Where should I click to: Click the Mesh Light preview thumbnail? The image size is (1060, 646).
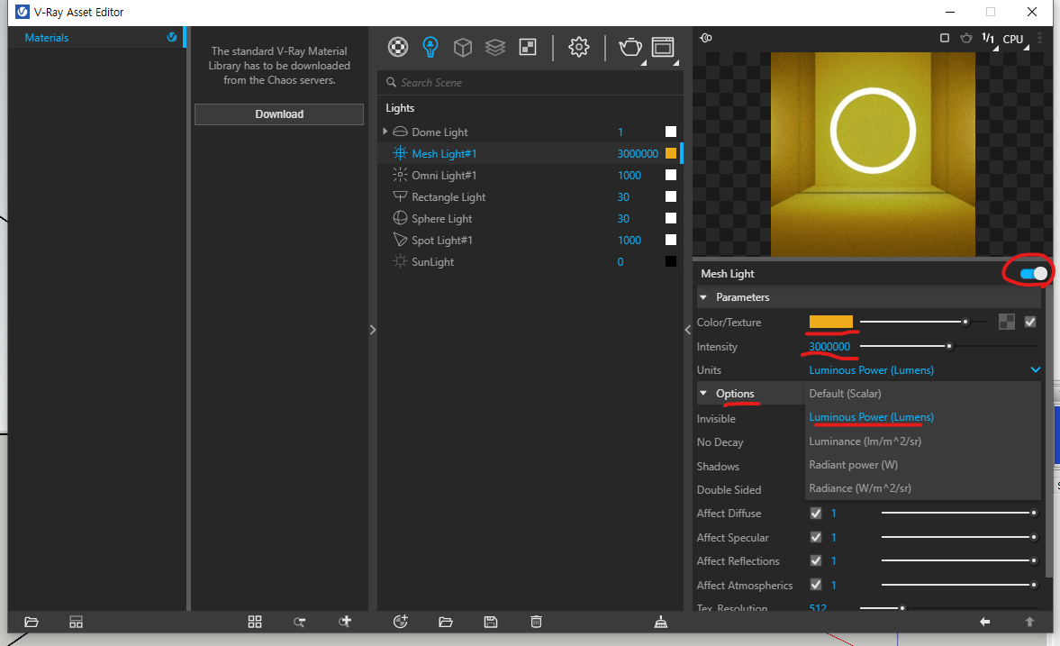coord(873,153)
